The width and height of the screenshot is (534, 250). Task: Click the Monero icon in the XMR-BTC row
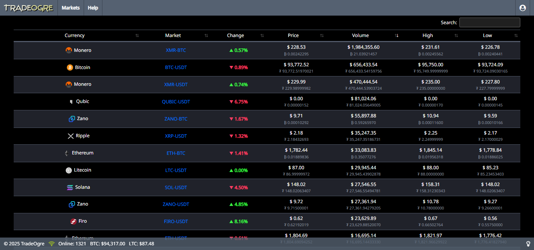69,50
